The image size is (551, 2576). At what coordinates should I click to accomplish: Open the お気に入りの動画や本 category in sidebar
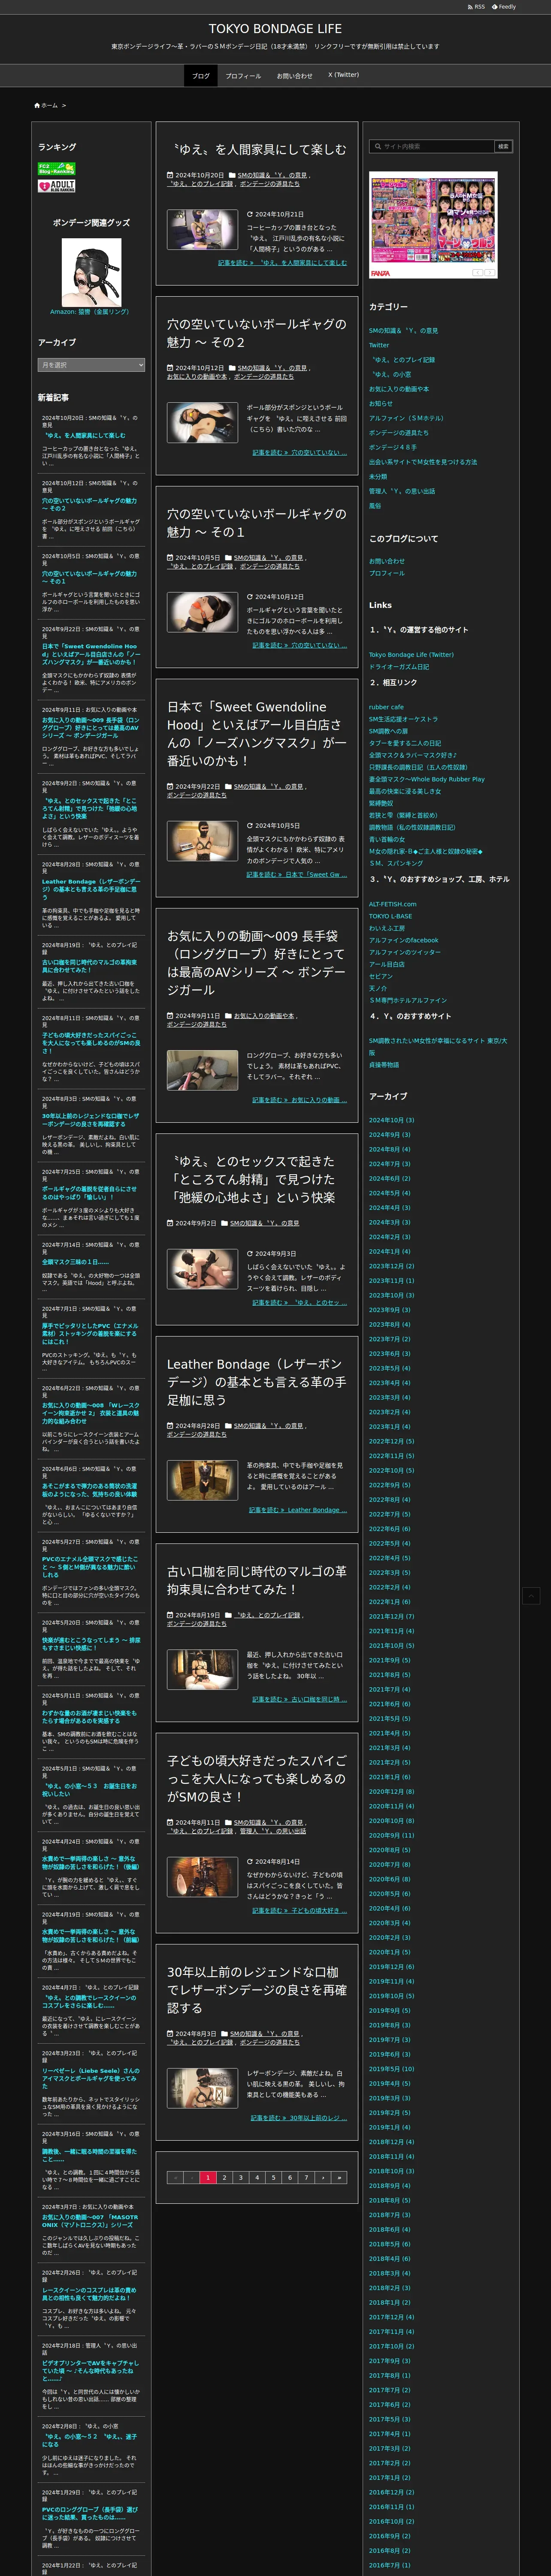pyautogui.click(x=399, y=389)
